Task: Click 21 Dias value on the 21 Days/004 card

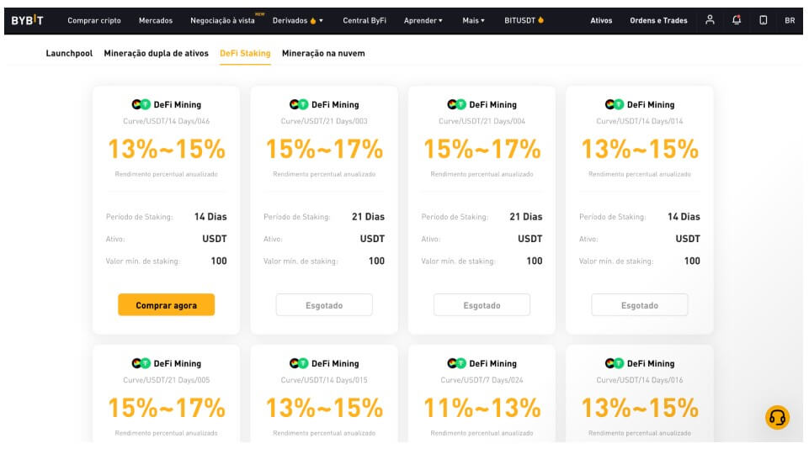Action: (526, 217)
